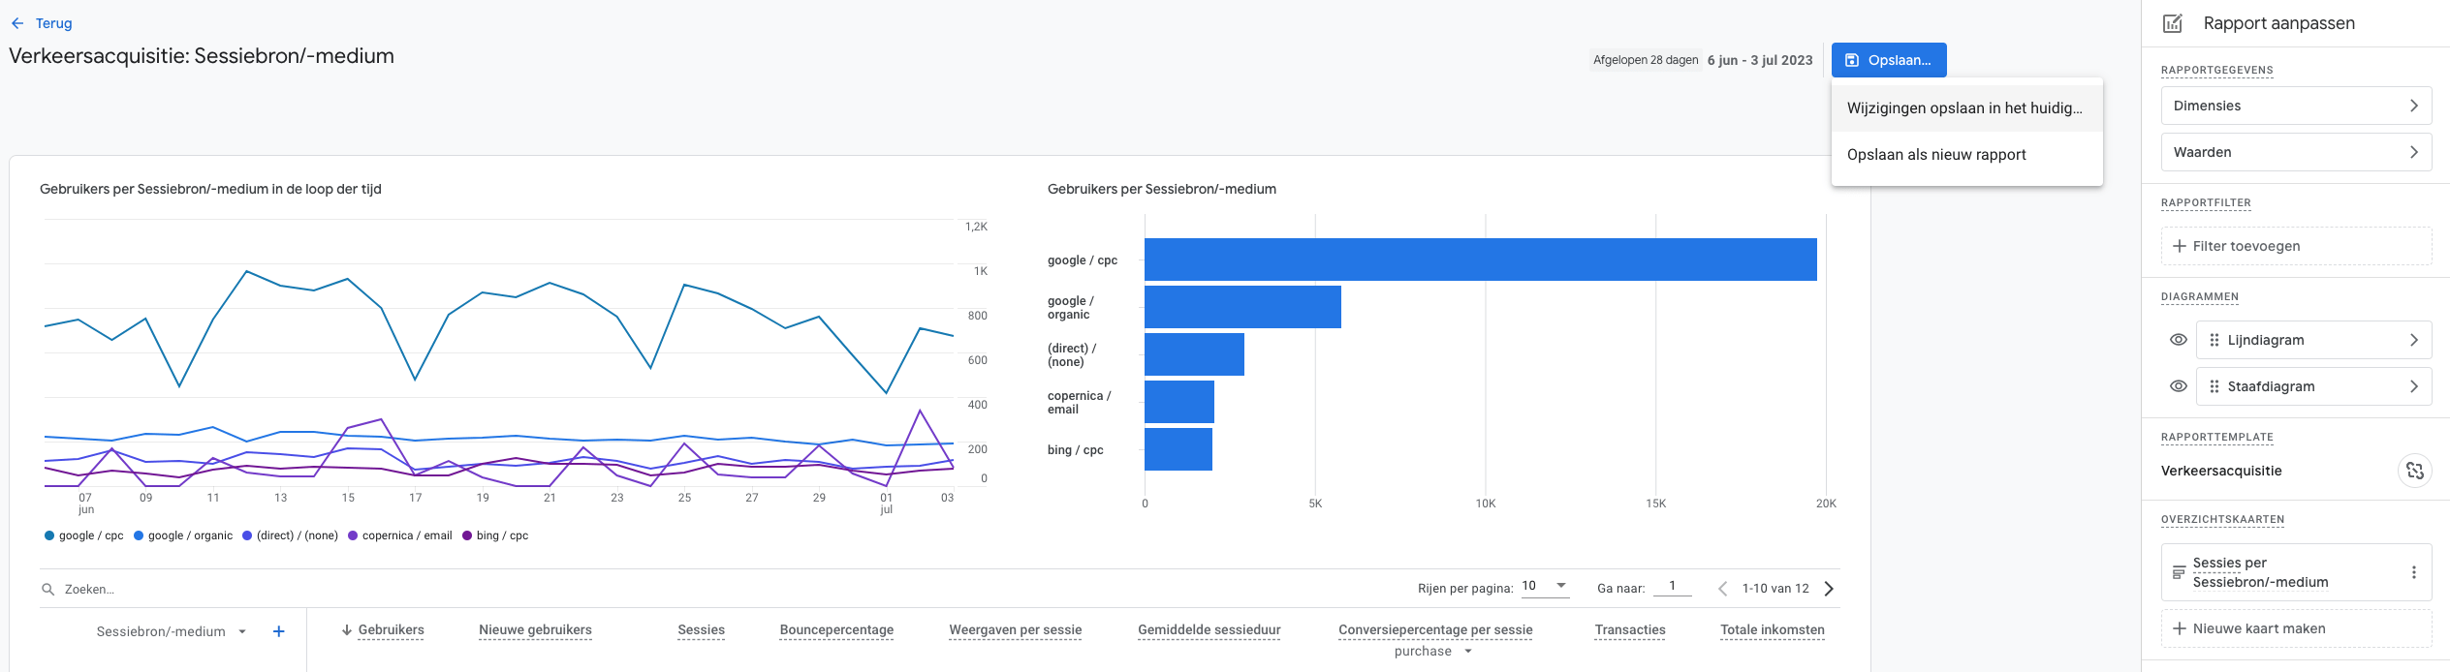Click the Opslaan button
The height and width of the screenshot is (672, 2450).
1888,60
